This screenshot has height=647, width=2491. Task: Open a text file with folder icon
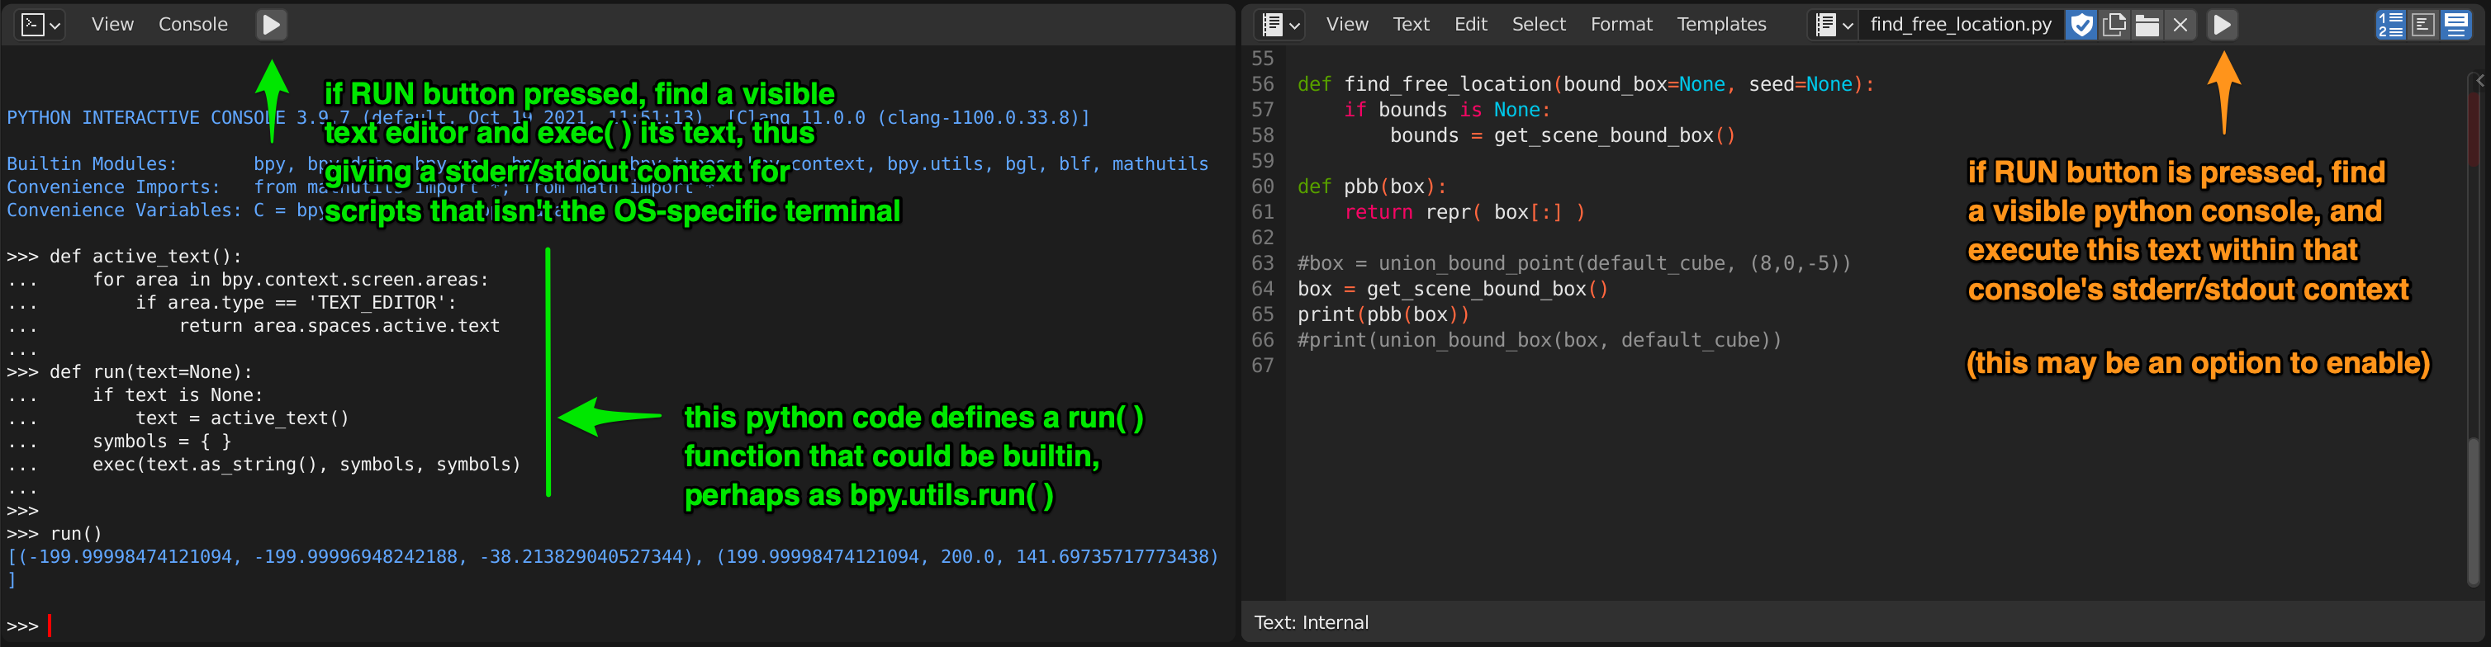(x=2147, y=24)
